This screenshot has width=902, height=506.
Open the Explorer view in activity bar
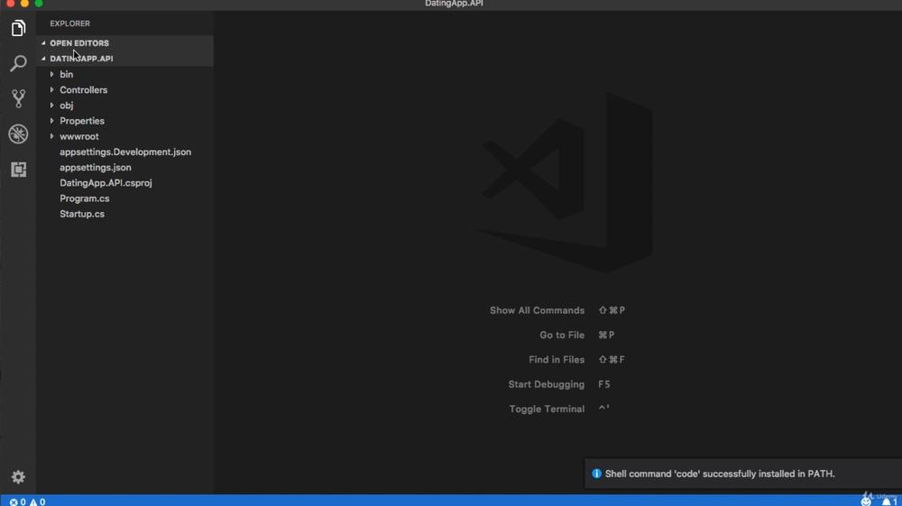(18, 28)
